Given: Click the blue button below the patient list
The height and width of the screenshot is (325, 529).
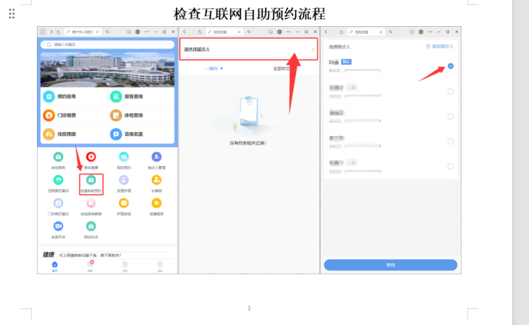Looking at the screenshot, I should pos(390,265).
